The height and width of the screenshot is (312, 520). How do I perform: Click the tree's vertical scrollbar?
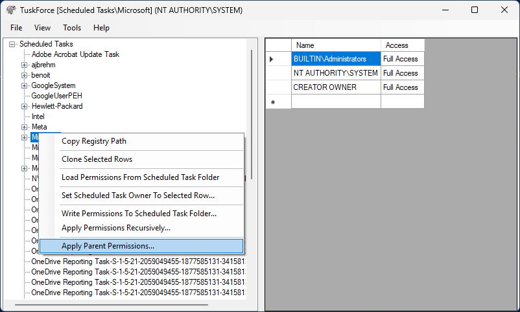pyautogui.click(x=251, y=117)
